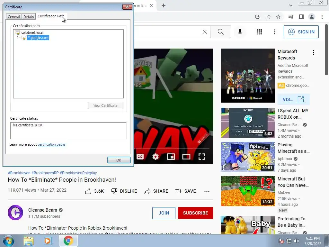Open the options menu on Microsoft Rewards ad
Screen dimensions: 329x247
[x=314, y=52]
